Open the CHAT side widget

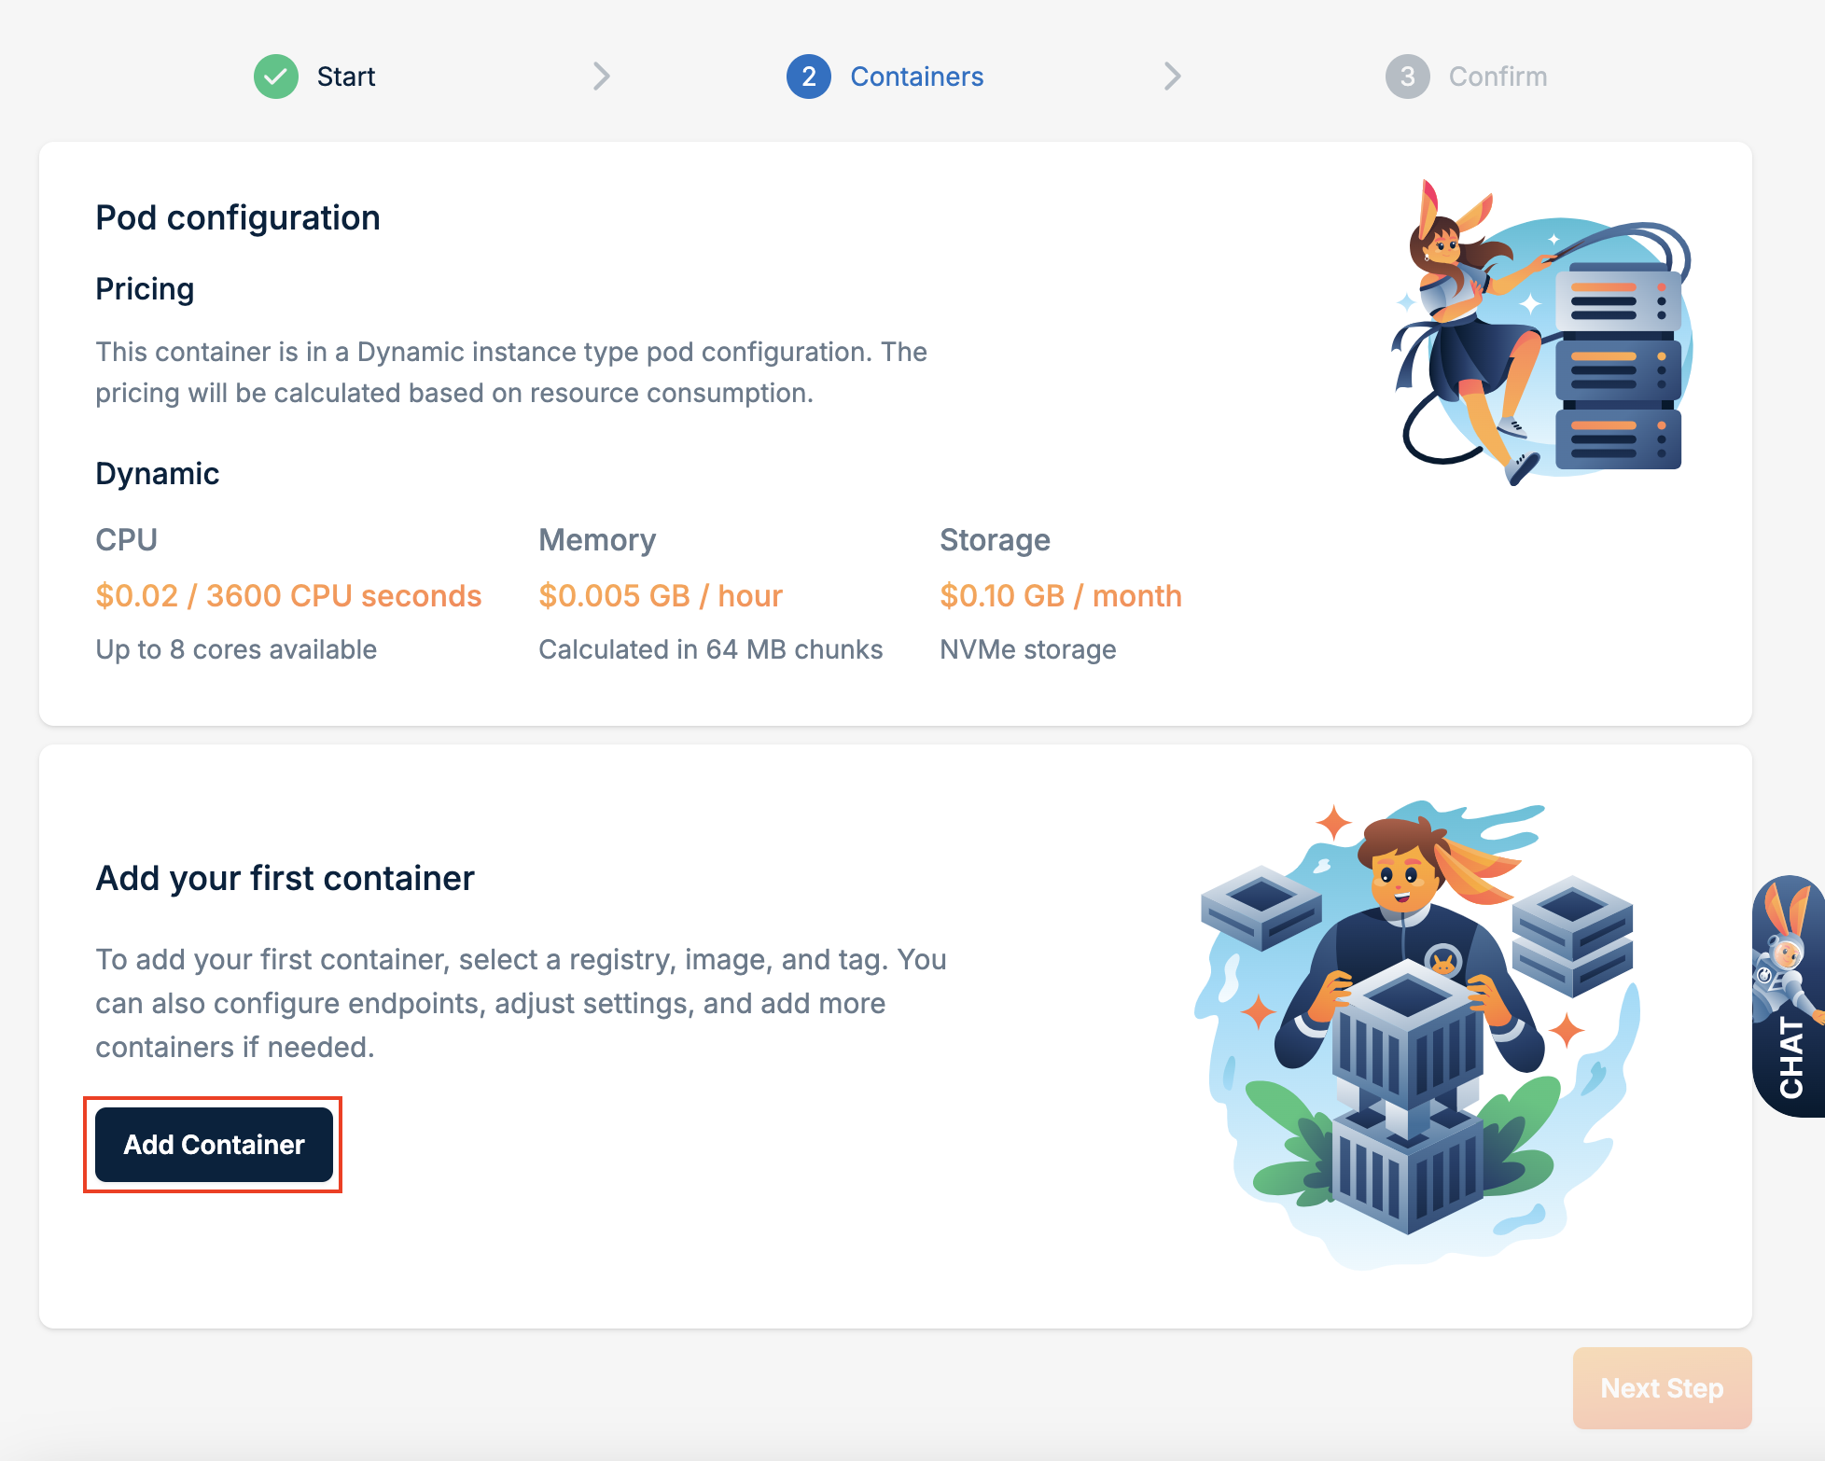(x=1790, y=1057)
